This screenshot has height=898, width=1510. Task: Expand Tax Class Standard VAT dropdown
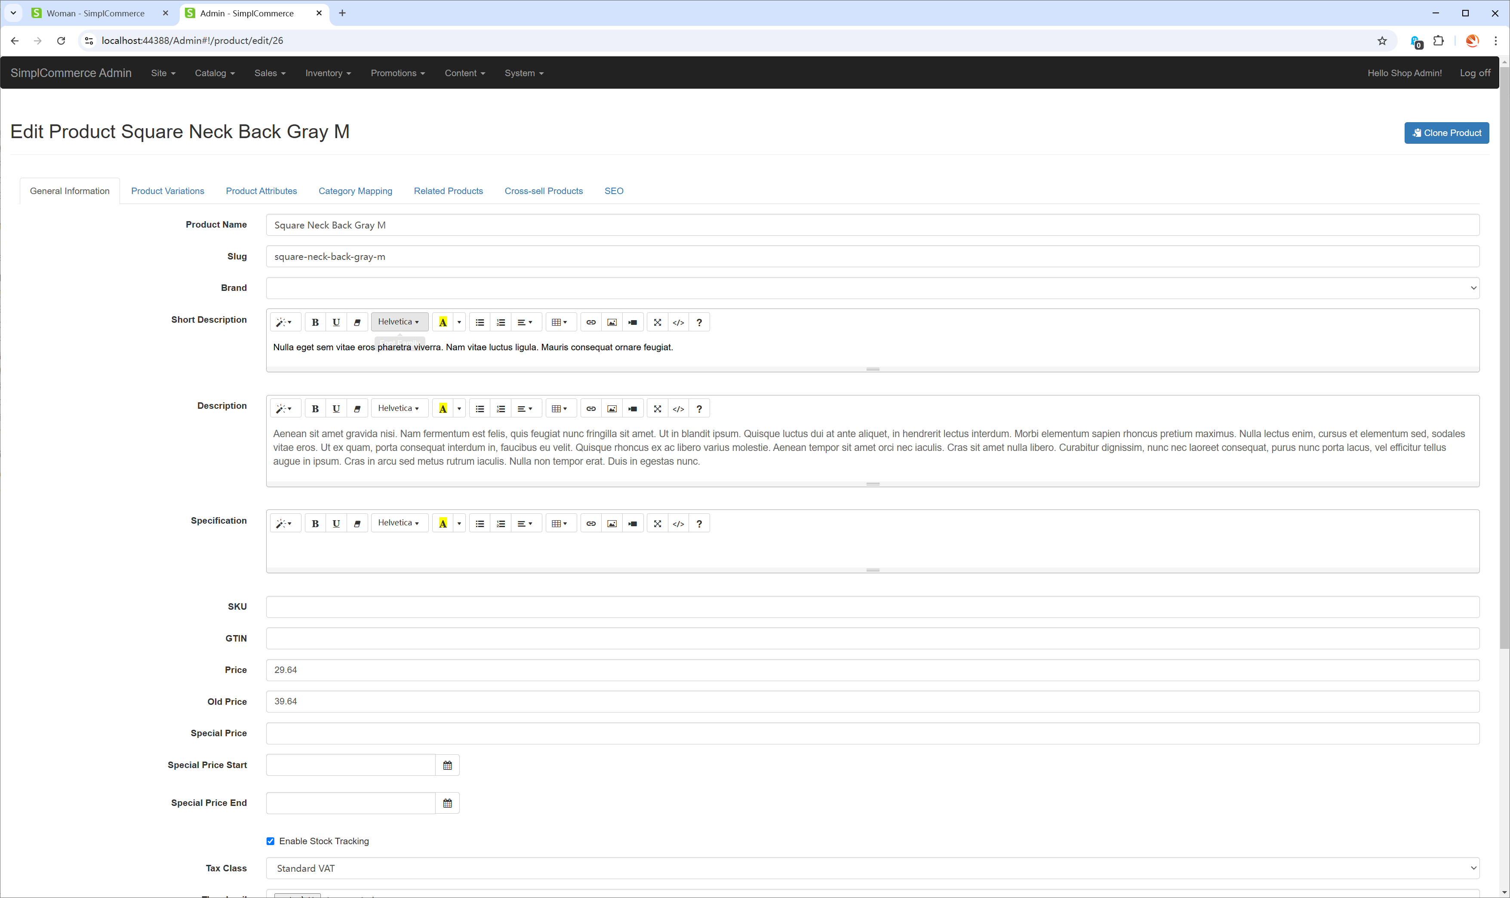pyautogui.click(x=872, y=868)
